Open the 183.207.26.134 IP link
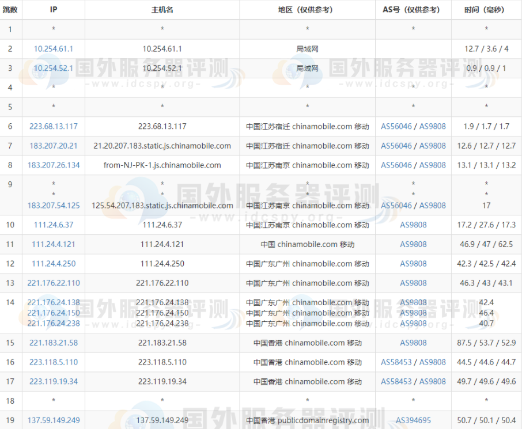The image size is (522, 429). (x=54, y=165)
